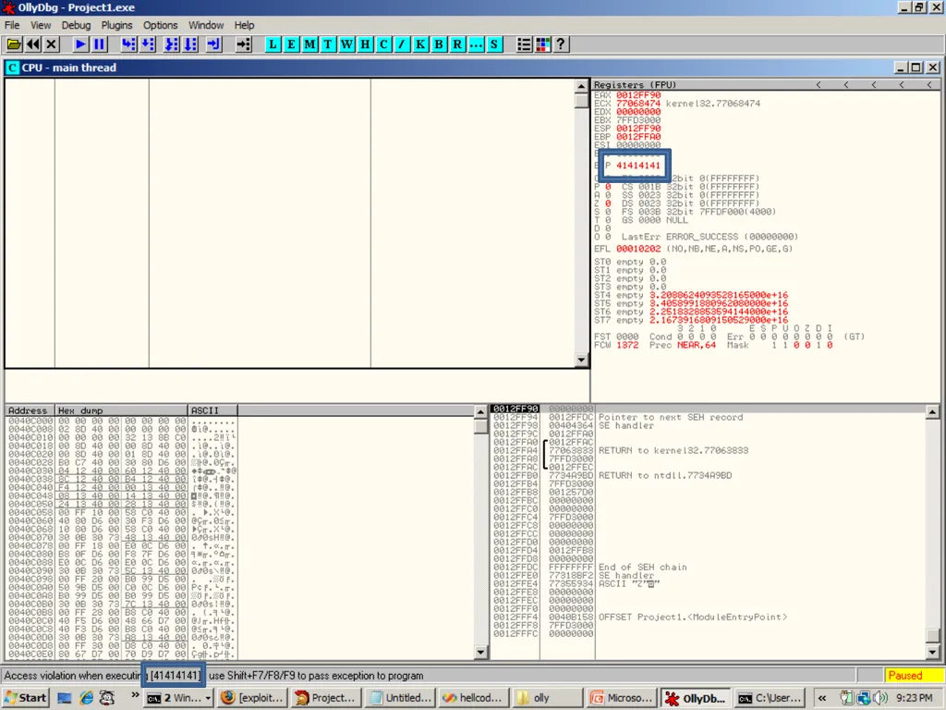Open the View menu
Image resolution: width=946 pixels, height=710 pixels.
[41, 25]
